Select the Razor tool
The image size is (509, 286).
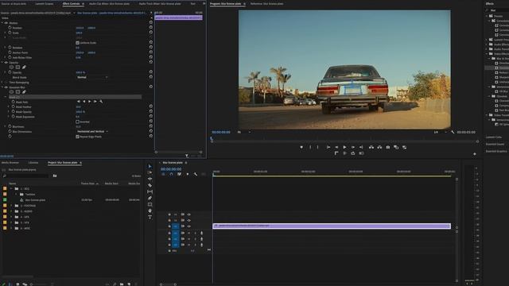click(x=150, y=185)
